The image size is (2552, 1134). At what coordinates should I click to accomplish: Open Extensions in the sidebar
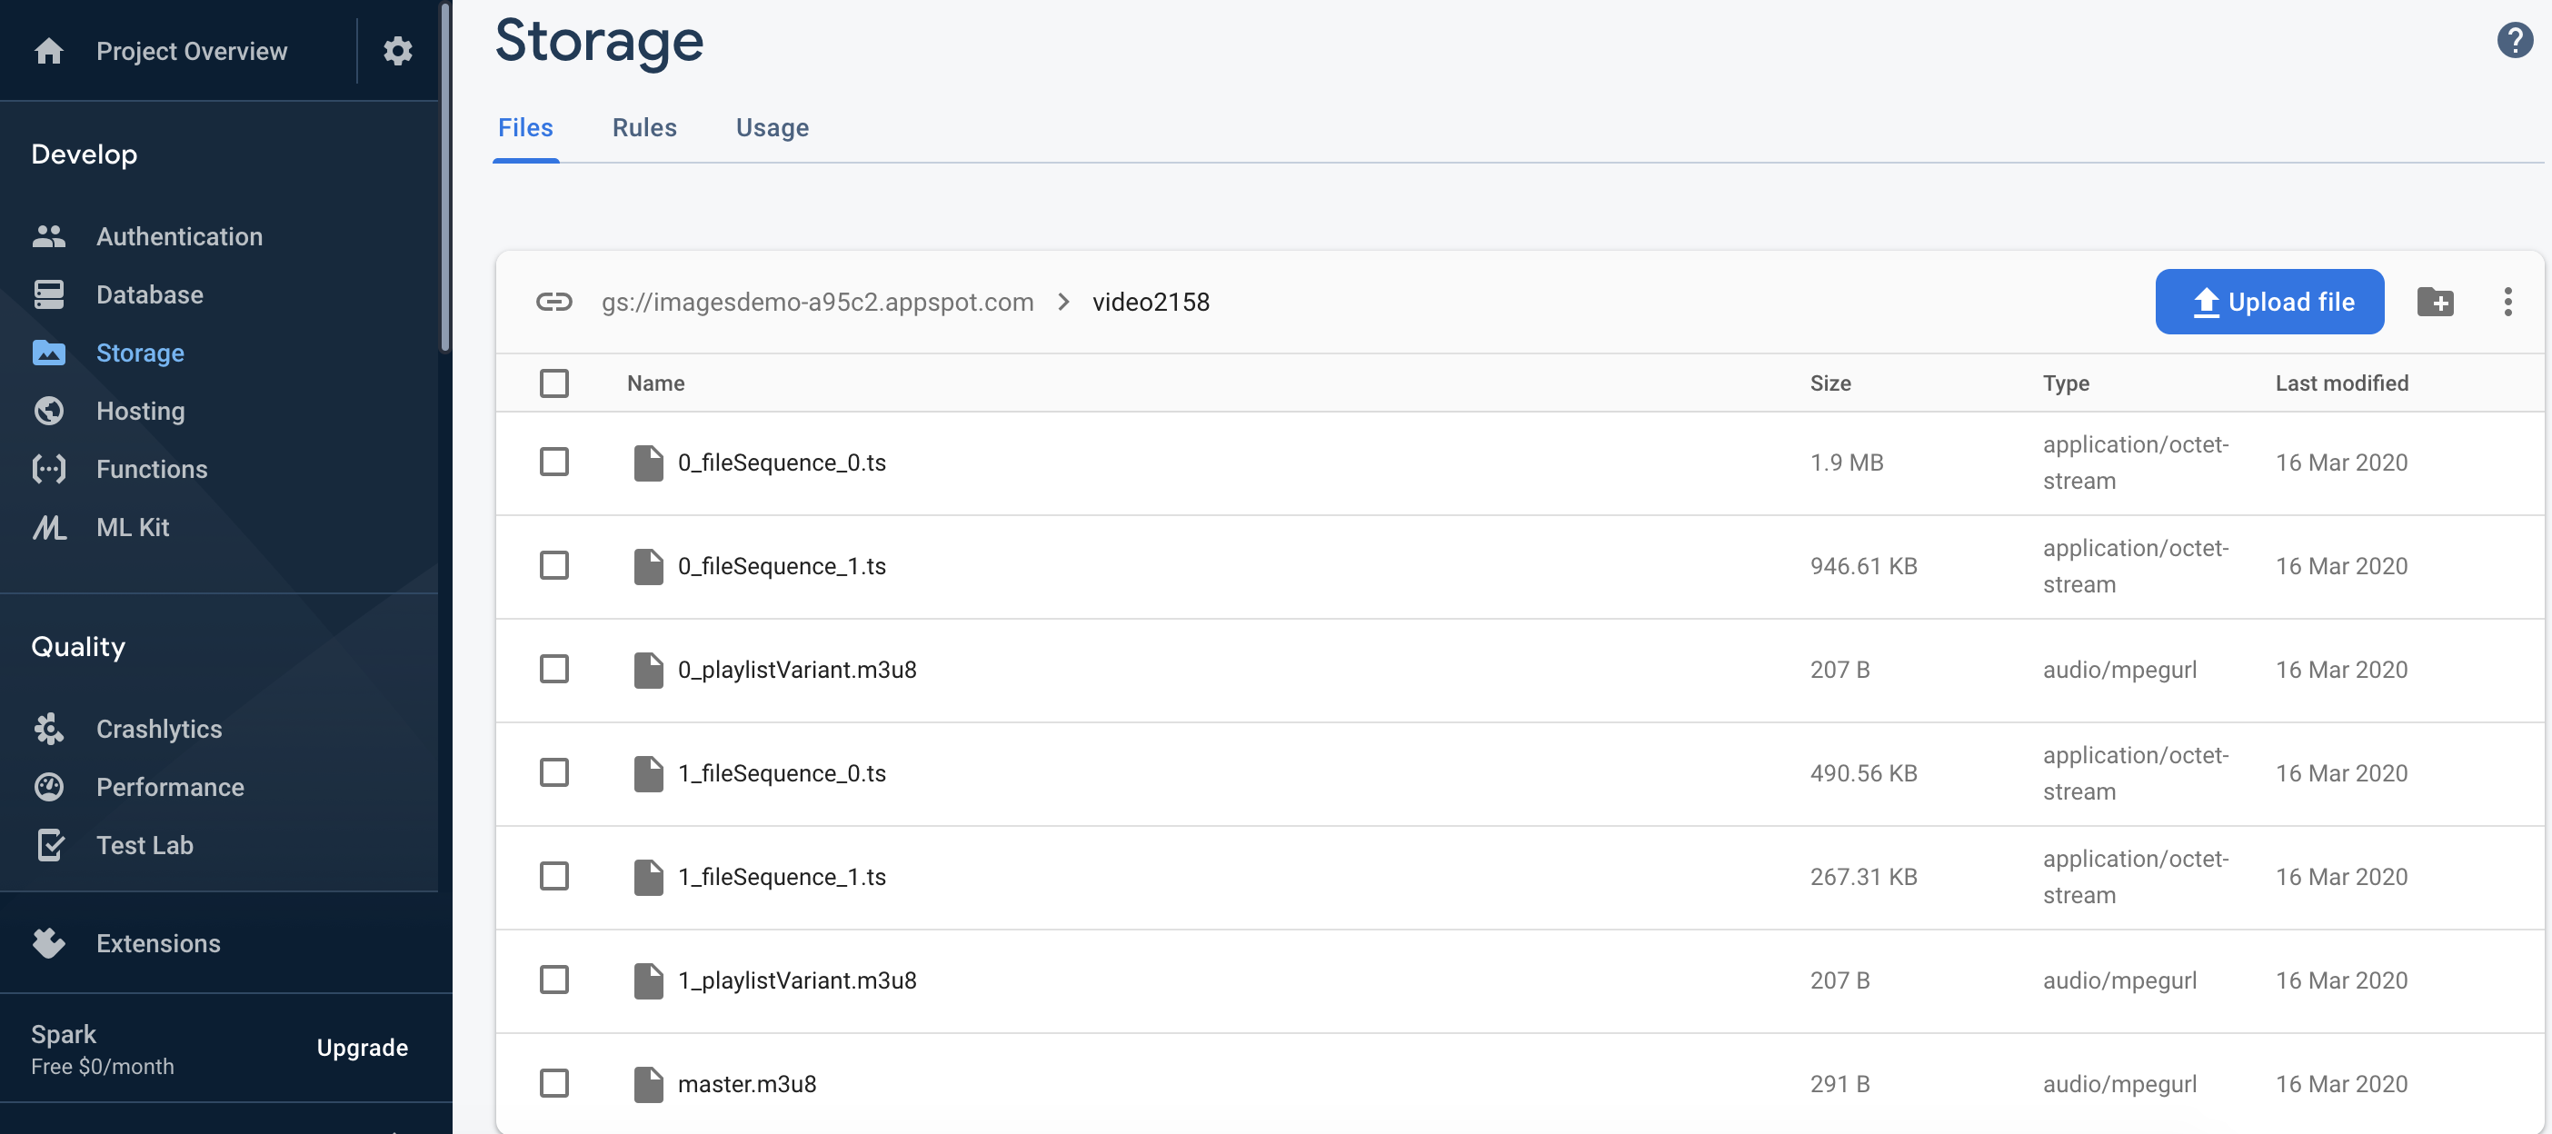(x=158, y=943)
